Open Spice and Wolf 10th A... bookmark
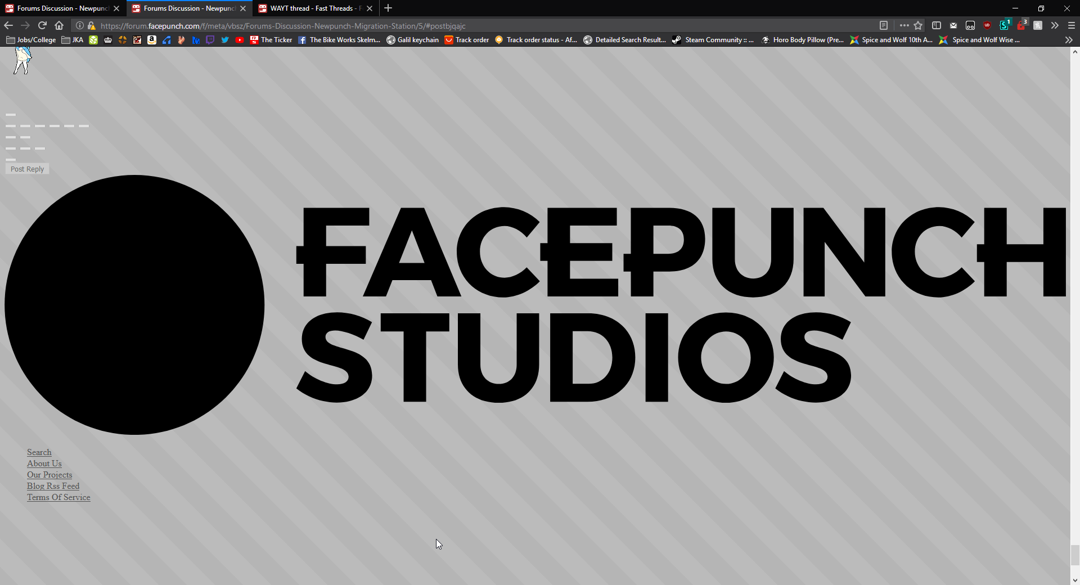Screen dimensions: 1080x585 892,40
